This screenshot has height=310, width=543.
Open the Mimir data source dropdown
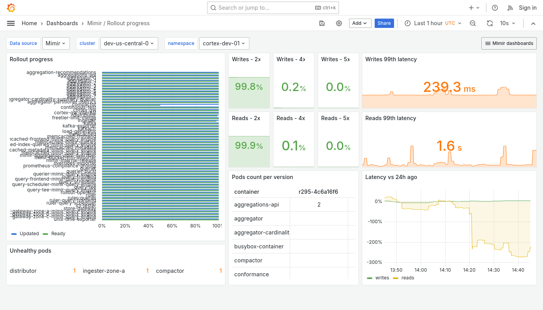(x=56, y=43)
